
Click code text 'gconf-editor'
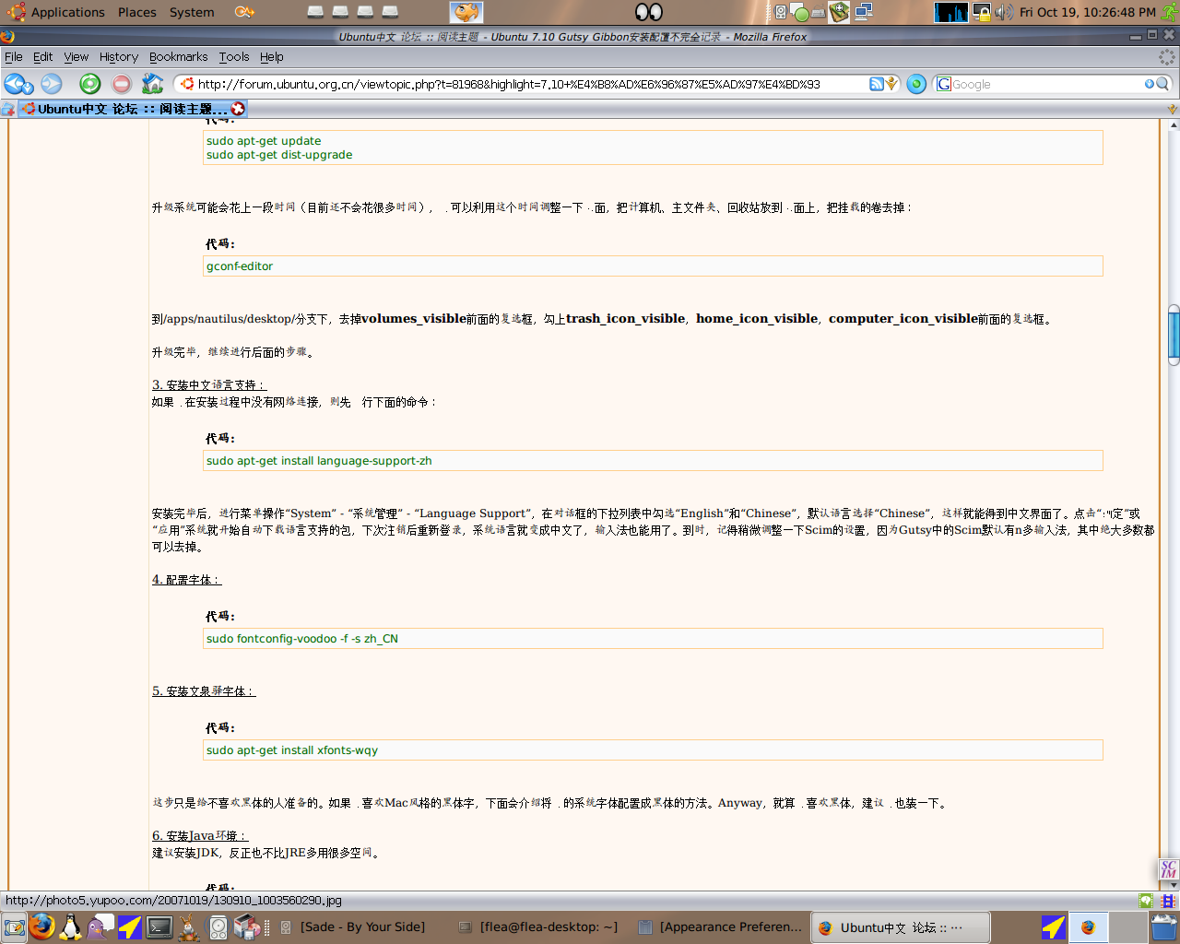[x=240, y=266]
